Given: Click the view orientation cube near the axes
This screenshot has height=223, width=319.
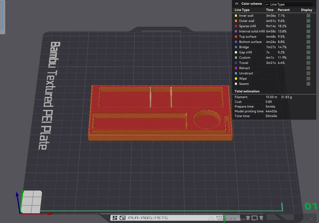Looking at the screenshot, I should point(31,202).
